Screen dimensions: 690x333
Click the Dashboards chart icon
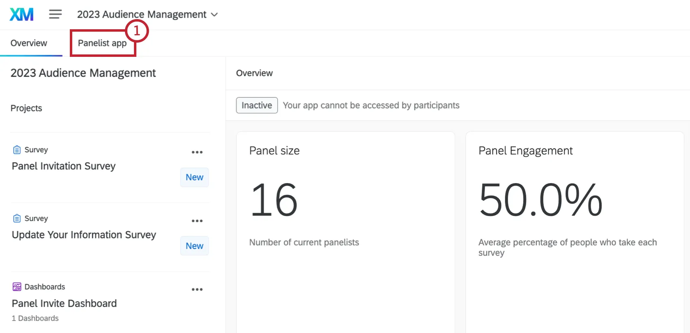[x=17, y=287]
